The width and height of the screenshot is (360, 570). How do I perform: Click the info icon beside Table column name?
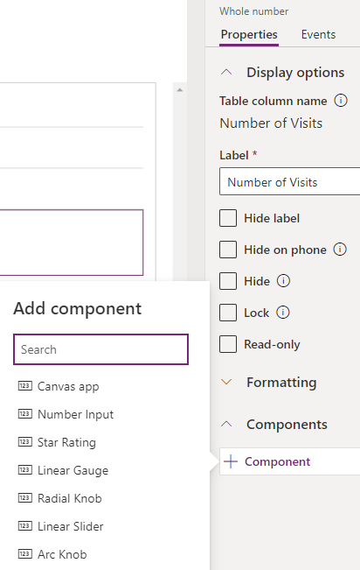(341, 101)
